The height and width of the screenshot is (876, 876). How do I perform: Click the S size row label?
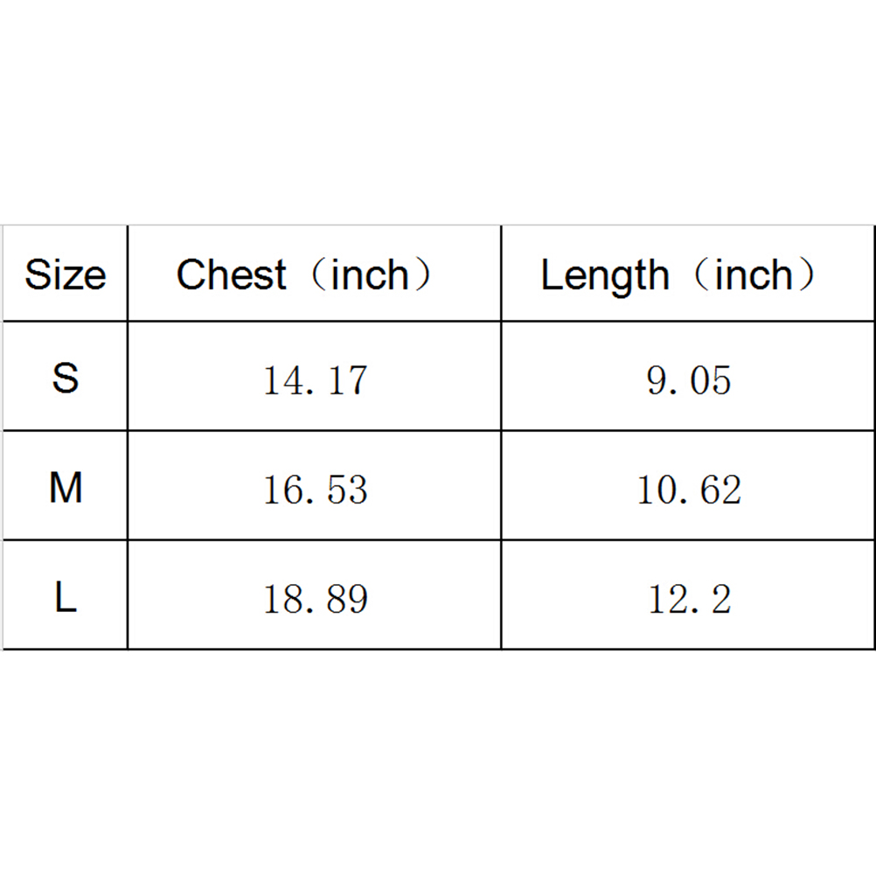[x=65, y=378]
